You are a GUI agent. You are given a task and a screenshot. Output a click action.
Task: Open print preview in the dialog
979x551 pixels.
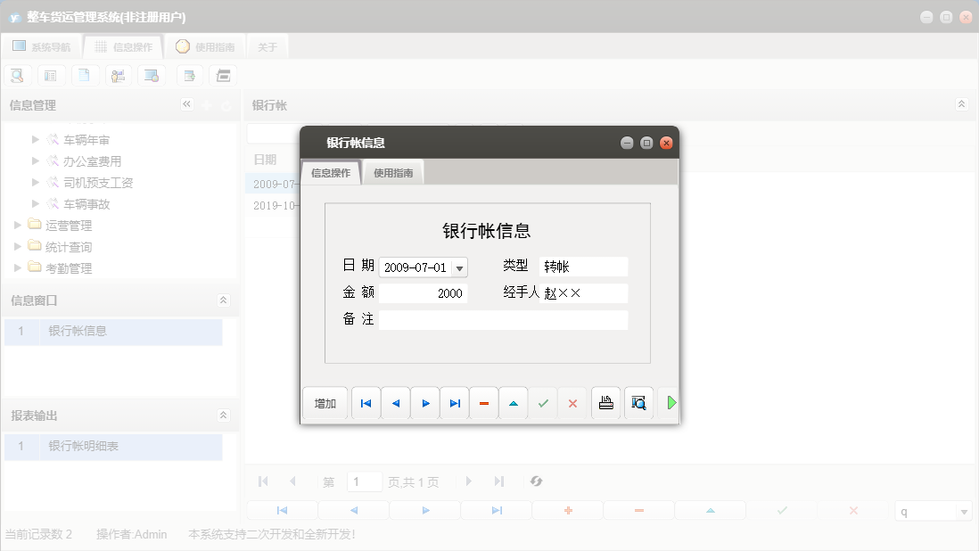(x=638, y=402)
